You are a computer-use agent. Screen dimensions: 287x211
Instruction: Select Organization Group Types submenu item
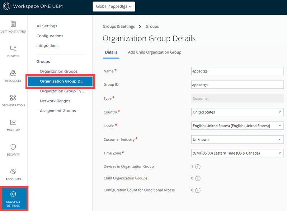pyautogui.click(x=62, y=91)
